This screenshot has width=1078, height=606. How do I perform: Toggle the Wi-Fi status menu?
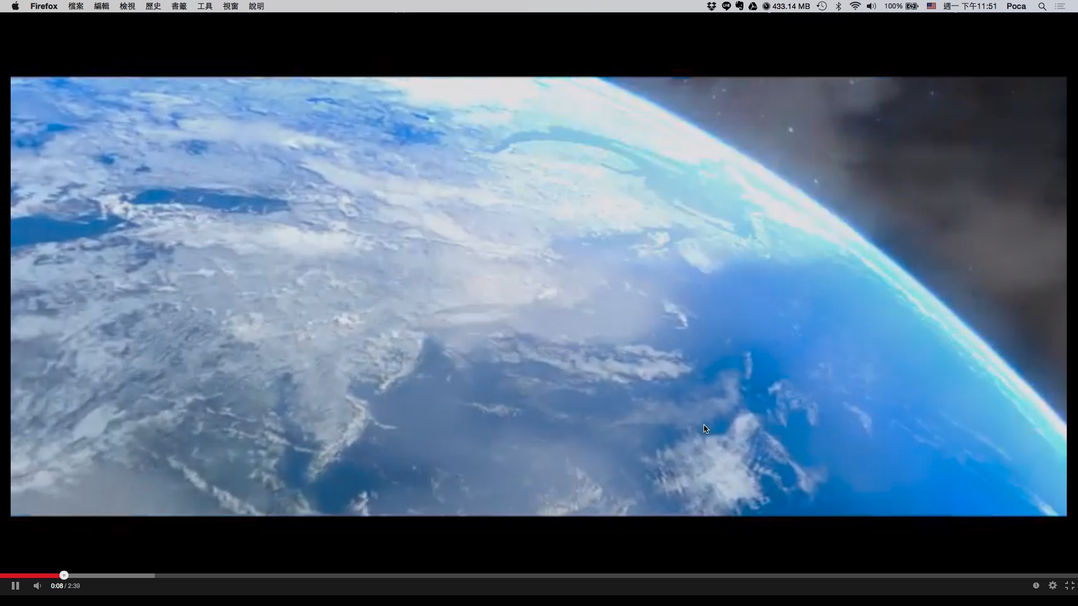855,6
